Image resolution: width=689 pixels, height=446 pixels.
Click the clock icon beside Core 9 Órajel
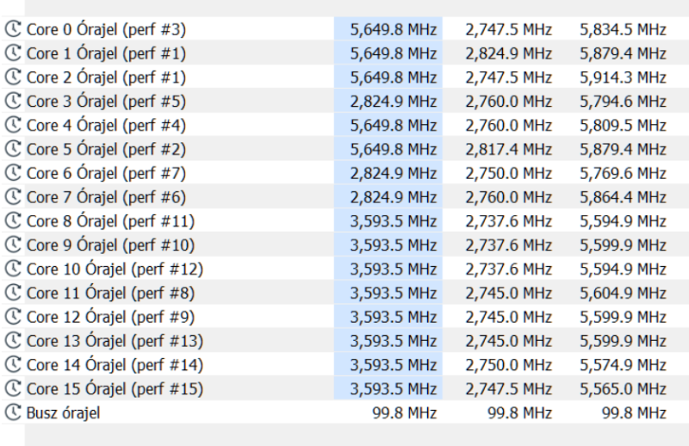pyautogui.click(x=13, y=245)
